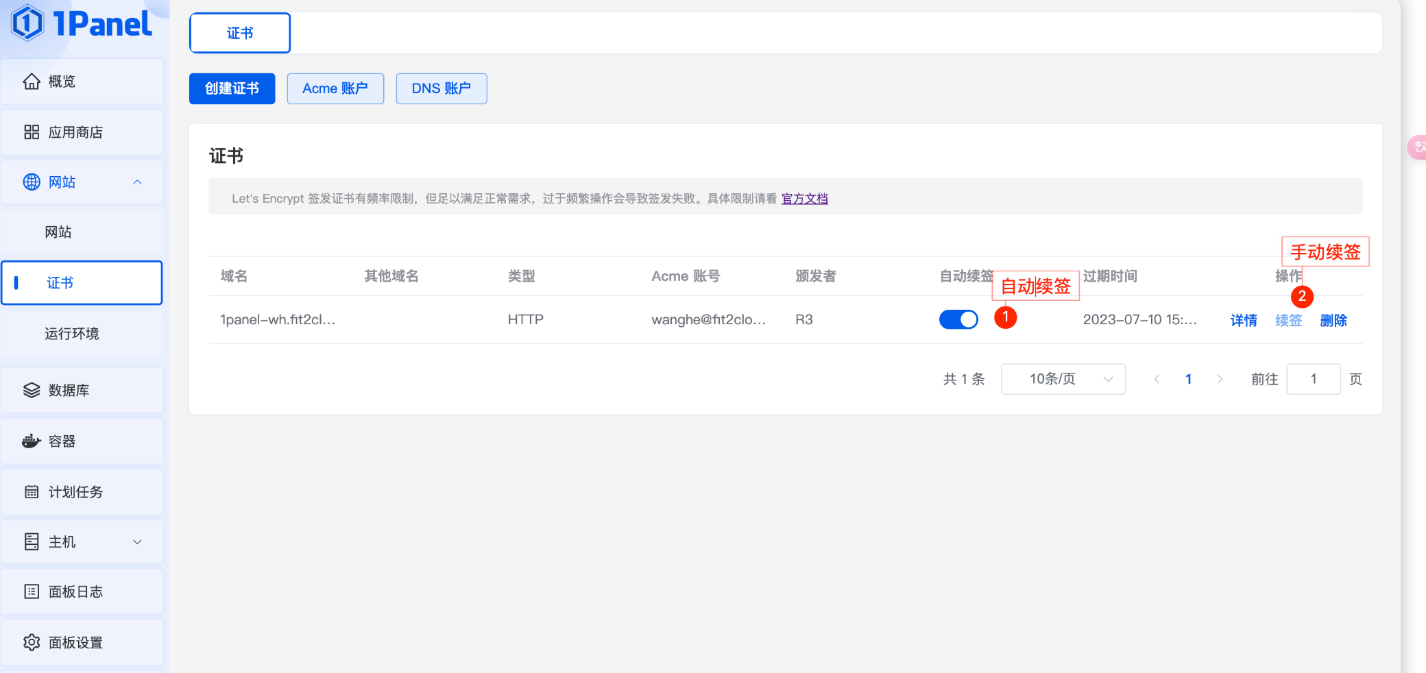
Task: Open Panel Logs list icon
Action: click(x=32, y=592)
